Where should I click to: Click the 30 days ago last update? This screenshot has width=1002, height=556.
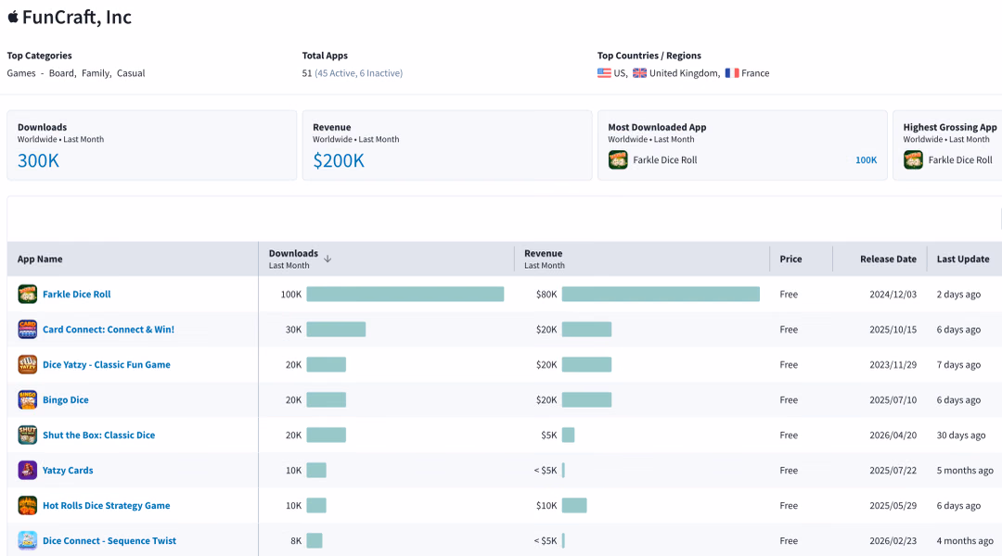coord(961,436)
